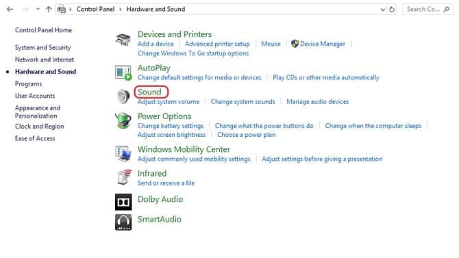Viewport: 459px width, 258px height.
Task: Click the Sound speaker icon
Action: click(x=123, y=96)
